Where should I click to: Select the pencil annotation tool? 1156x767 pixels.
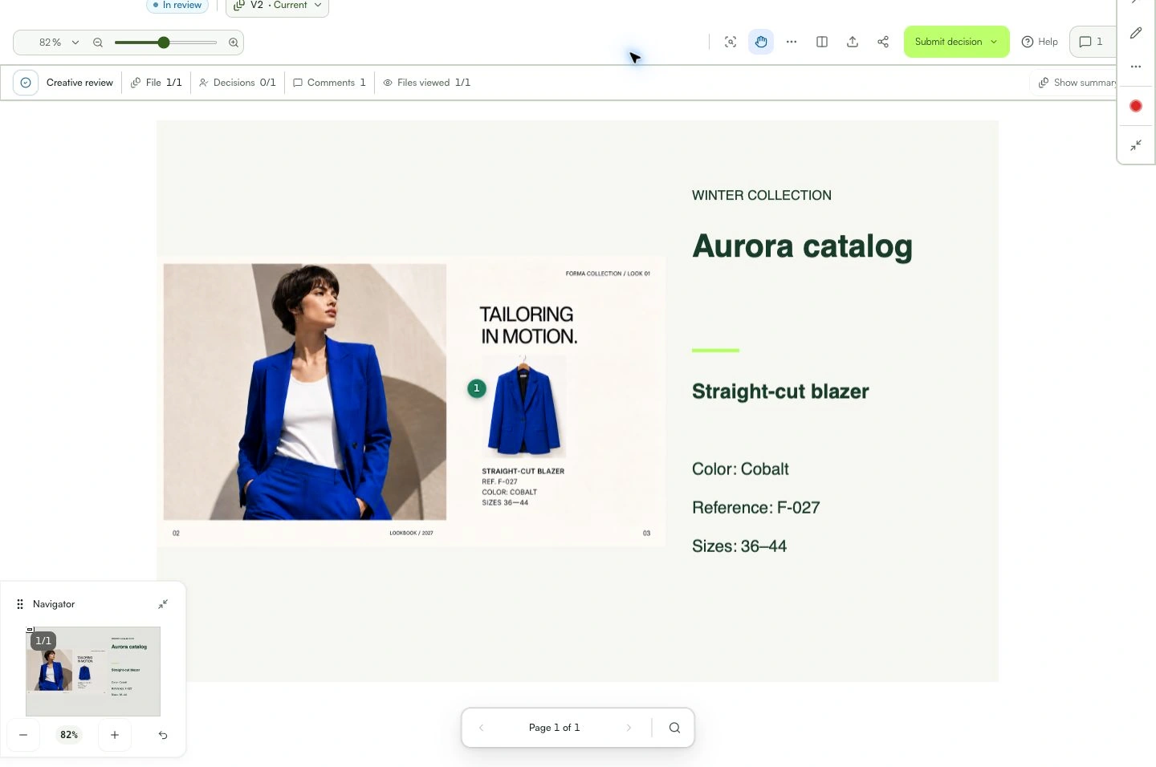coord(1136,33)
